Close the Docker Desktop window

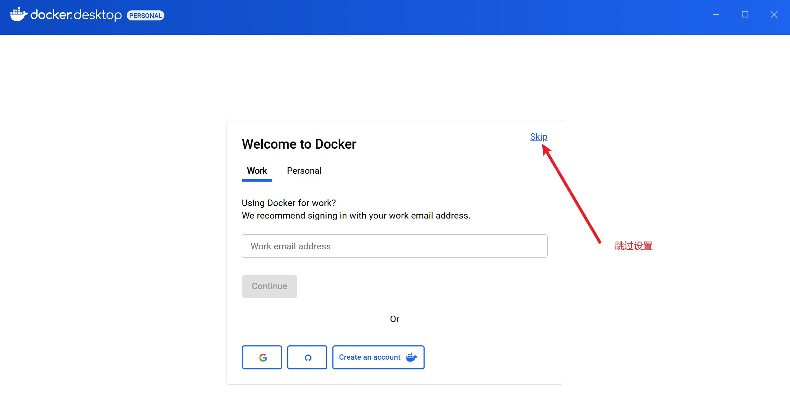[774, 15]
